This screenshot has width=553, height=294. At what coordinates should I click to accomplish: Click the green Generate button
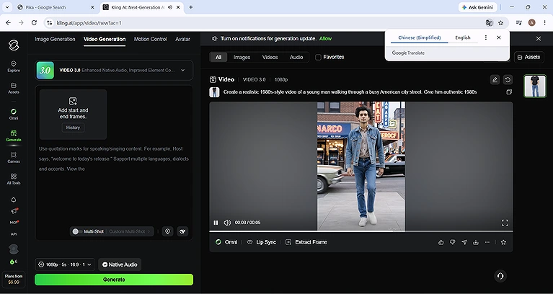point(114,280)
